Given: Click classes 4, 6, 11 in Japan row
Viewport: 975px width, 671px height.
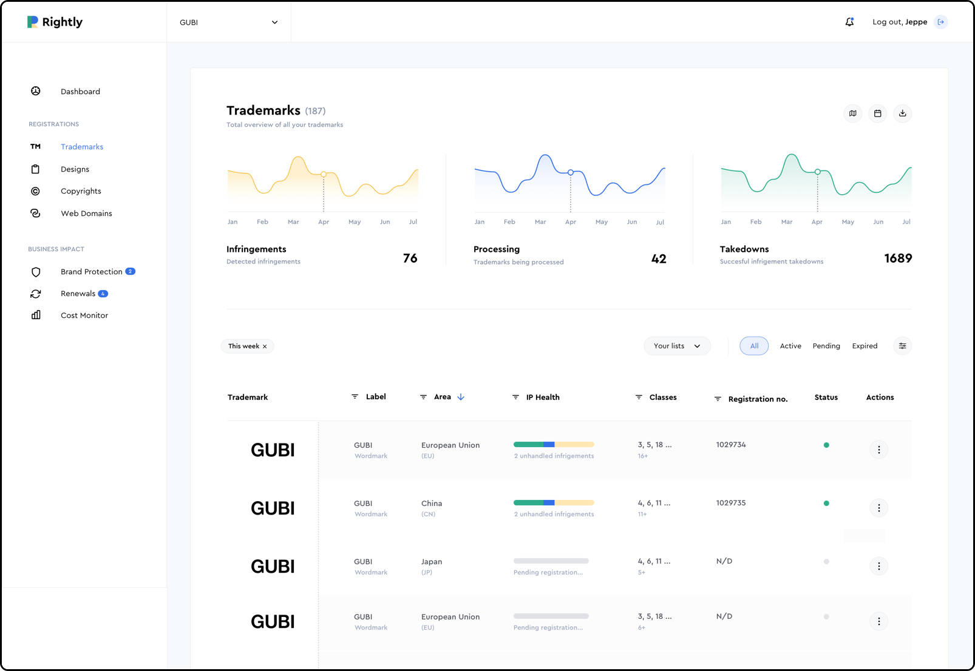Looking at the screenshot, I should coord(654,561).
